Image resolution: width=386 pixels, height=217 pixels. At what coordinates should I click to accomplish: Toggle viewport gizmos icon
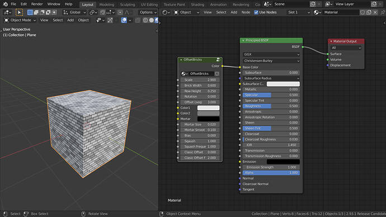click(110, 20)
